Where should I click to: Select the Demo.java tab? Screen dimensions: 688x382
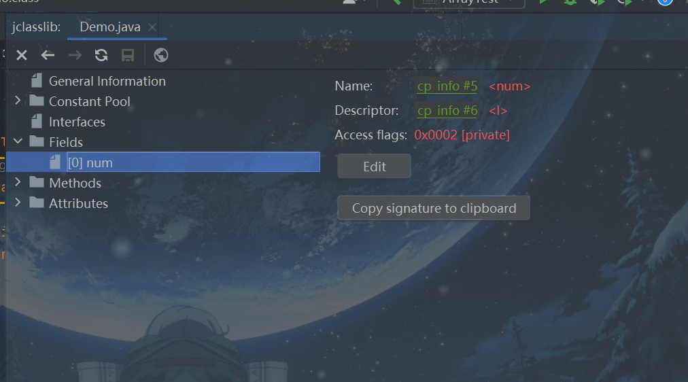pos(110,27)
